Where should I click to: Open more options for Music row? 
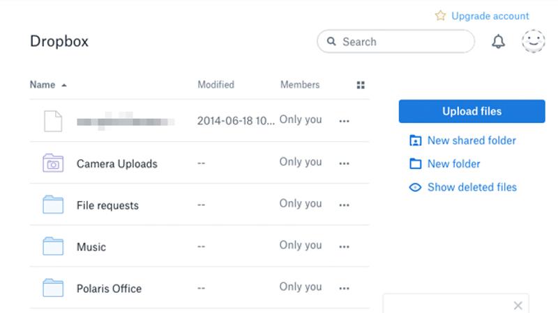(344, 247)
